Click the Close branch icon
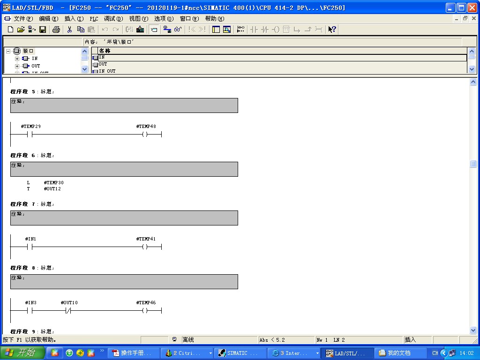 point(308,30)
